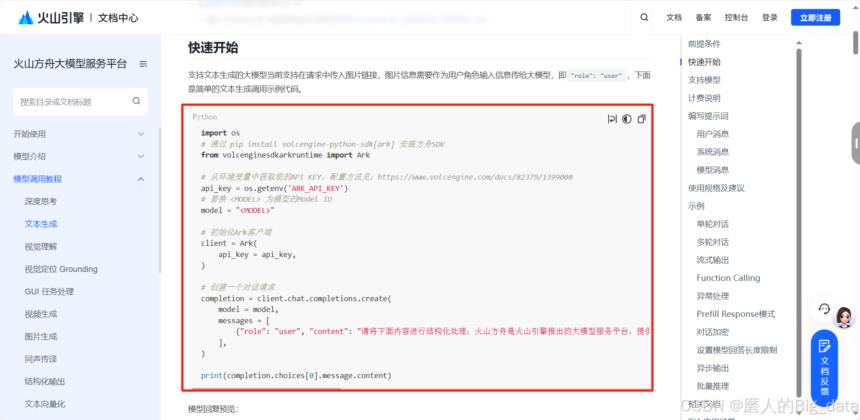
Task: Jump to 计费说明 in outline
Action: 704,98
